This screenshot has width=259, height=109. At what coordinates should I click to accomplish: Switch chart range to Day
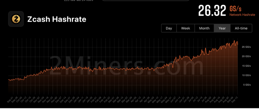point(169,28)
